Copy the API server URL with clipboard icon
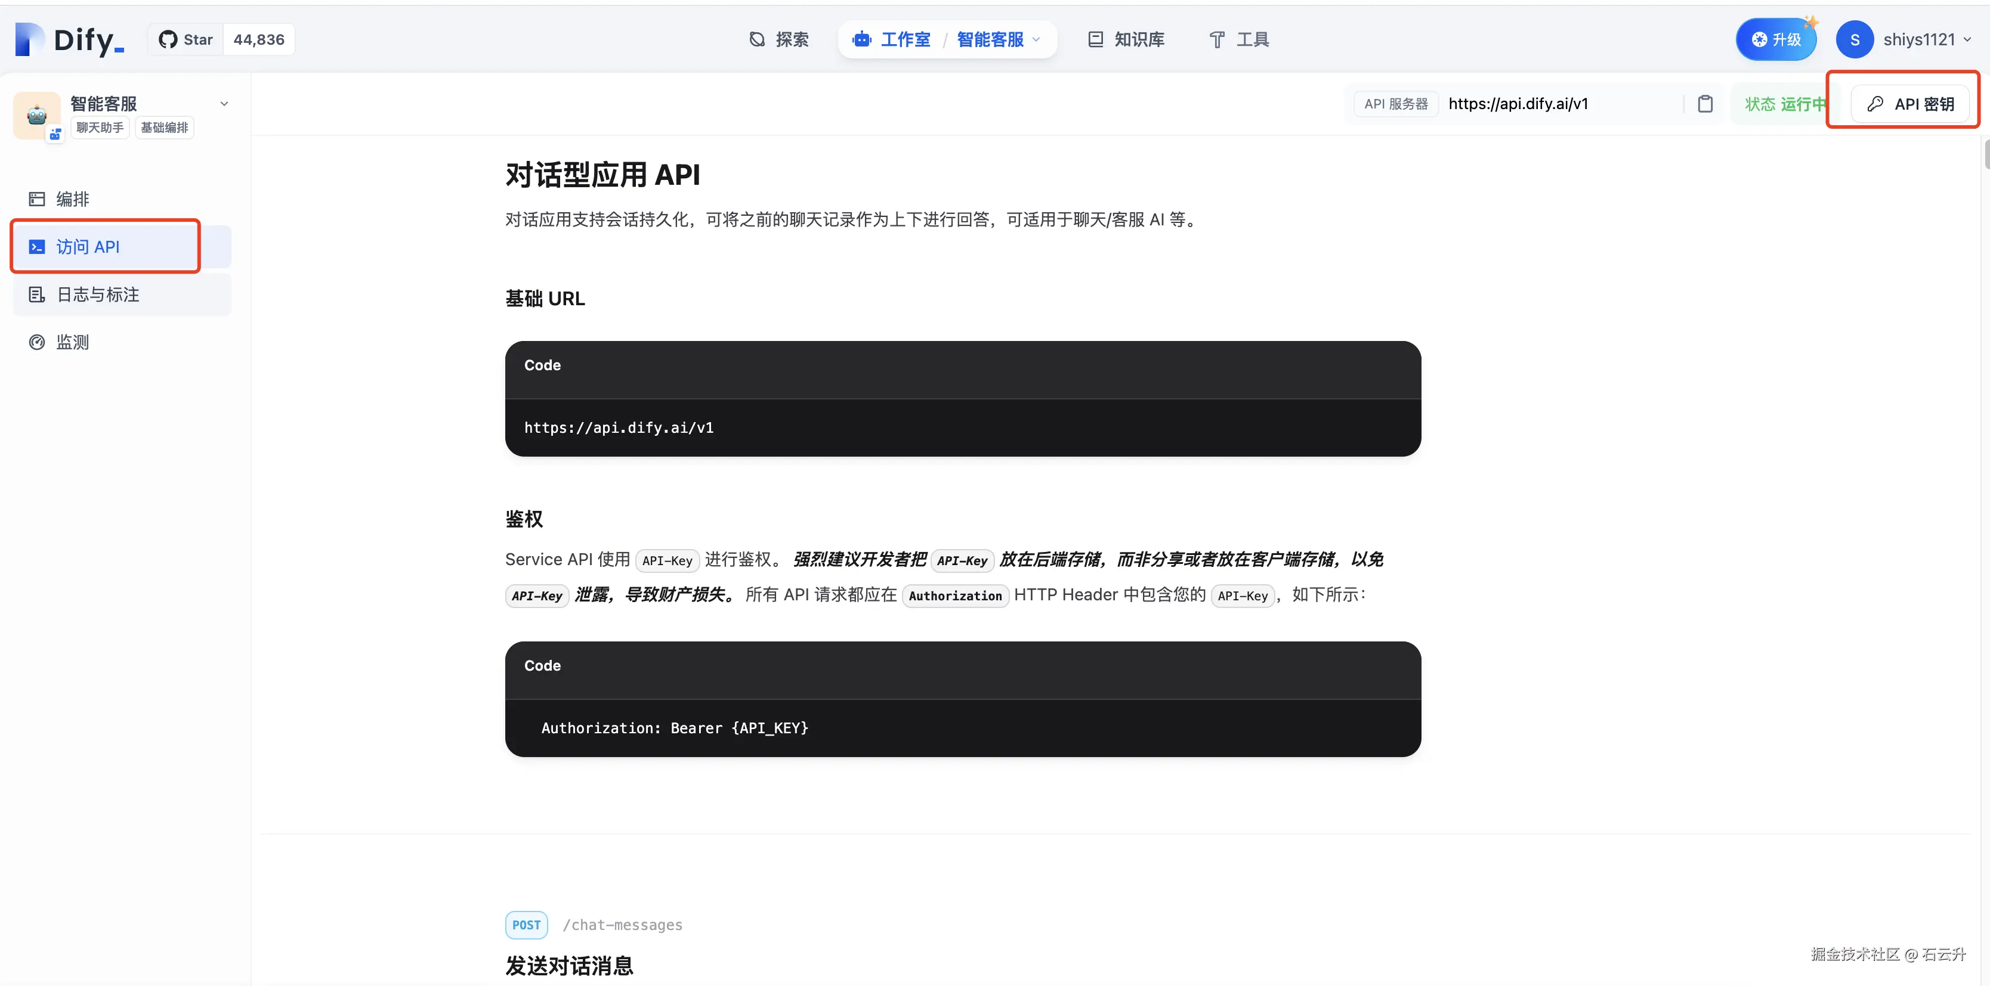The height and width of the screenshot is (986, 1990). click(1705, 104)
